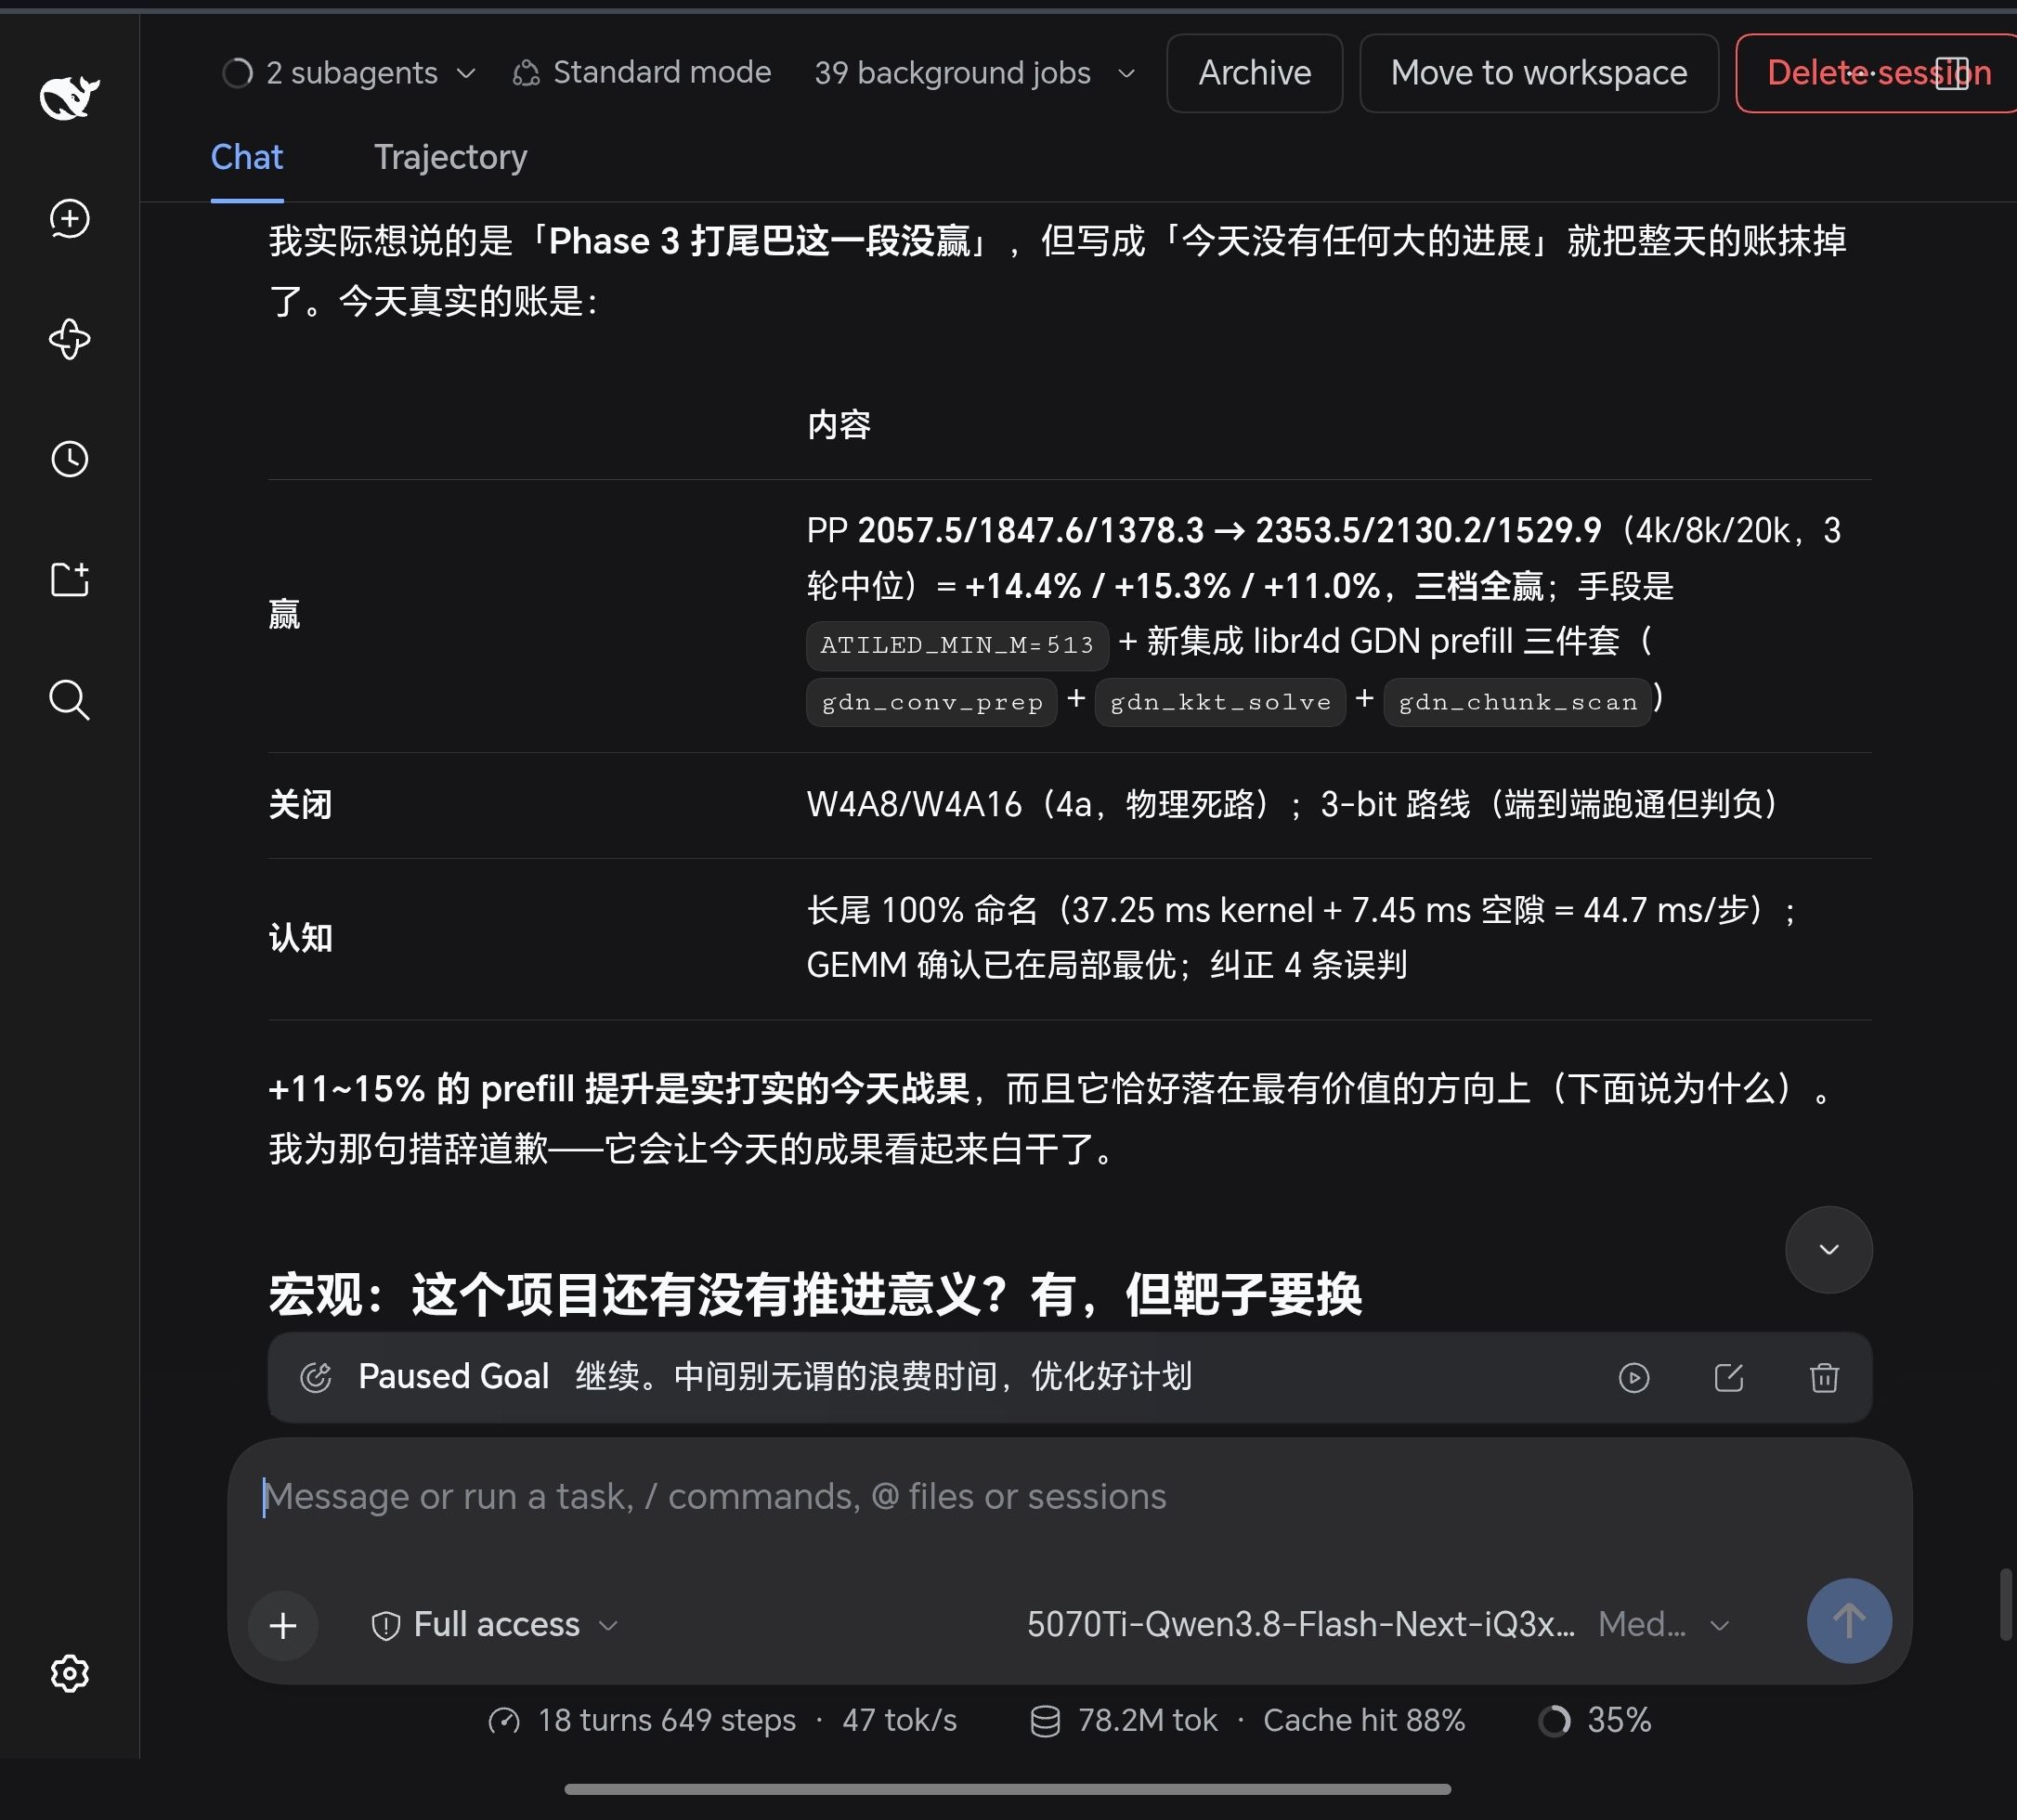Screen dimensions: 2017x1820
Task: Open the model selector 5070Ti-Qwen3.8
Action: (x=1300, y=1625)
